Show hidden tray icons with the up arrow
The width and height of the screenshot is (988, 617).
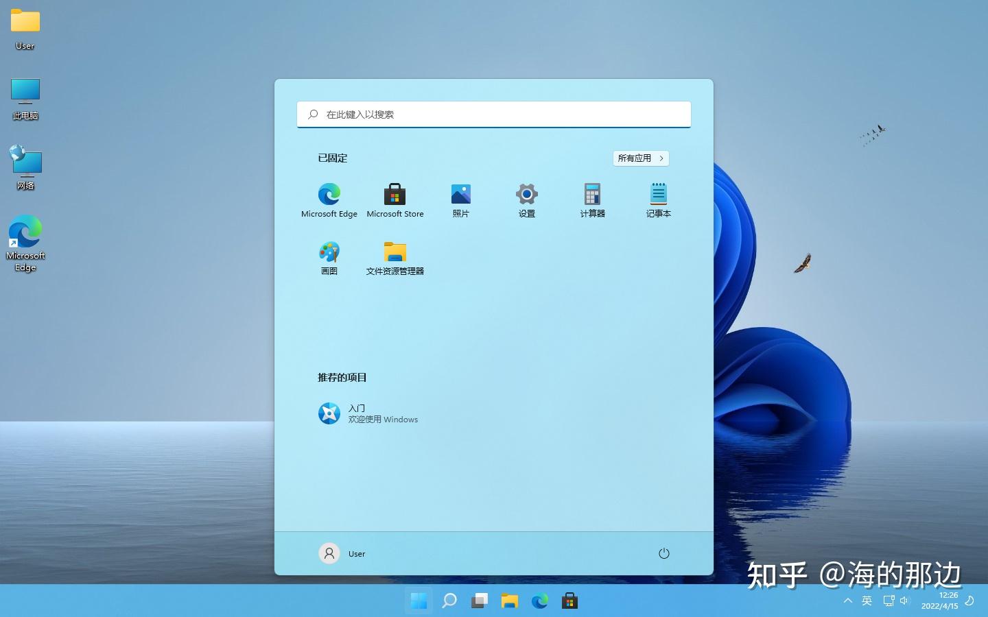point(847,601)
